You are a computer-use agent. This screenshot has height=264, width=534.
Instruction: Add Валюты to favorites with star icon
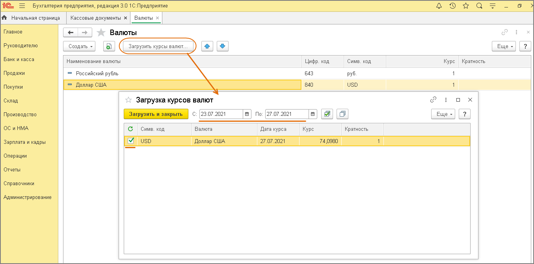pos(101,32)
